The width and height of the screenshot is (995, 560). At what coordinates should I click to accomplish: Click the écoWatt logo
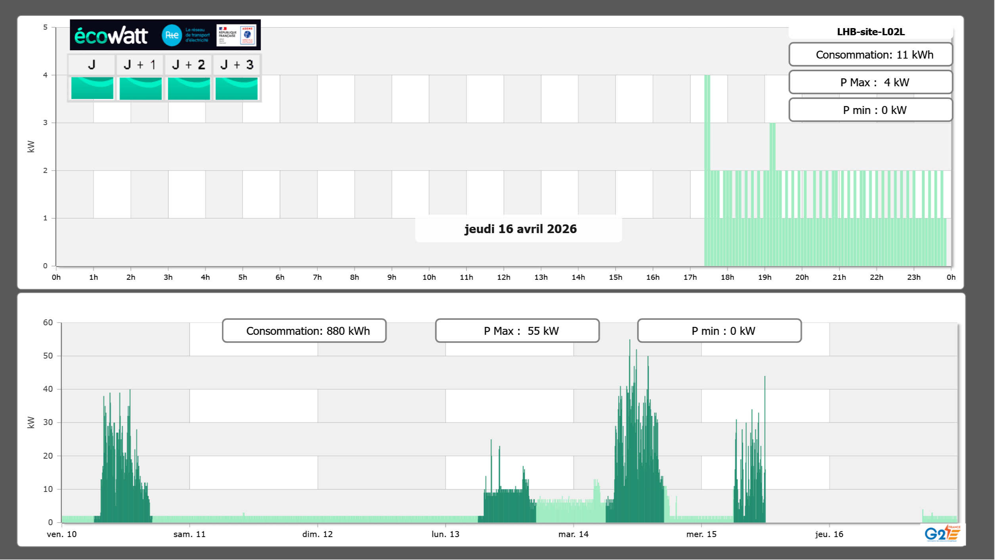click(x=111, y=36)
